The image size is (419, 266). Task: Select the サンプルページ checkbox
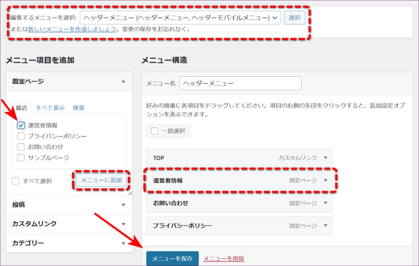click(x=21, y=157)
